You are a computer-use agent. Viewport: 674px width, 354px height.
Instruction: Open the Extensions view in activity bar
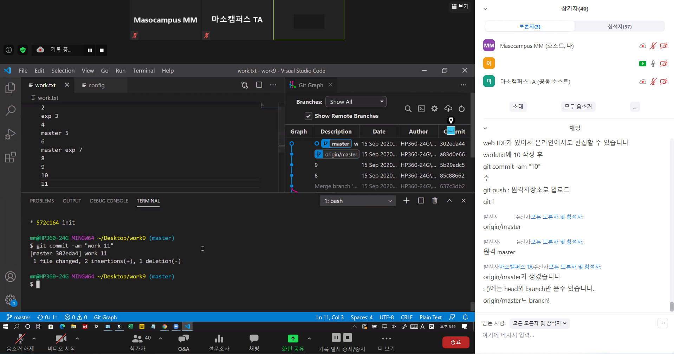click(10, 157)
